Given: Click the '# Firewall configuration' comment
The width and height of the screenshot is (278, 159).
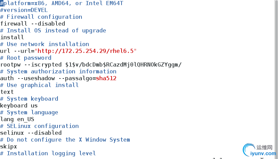Looking at the screenshot, I should (41, 17).
